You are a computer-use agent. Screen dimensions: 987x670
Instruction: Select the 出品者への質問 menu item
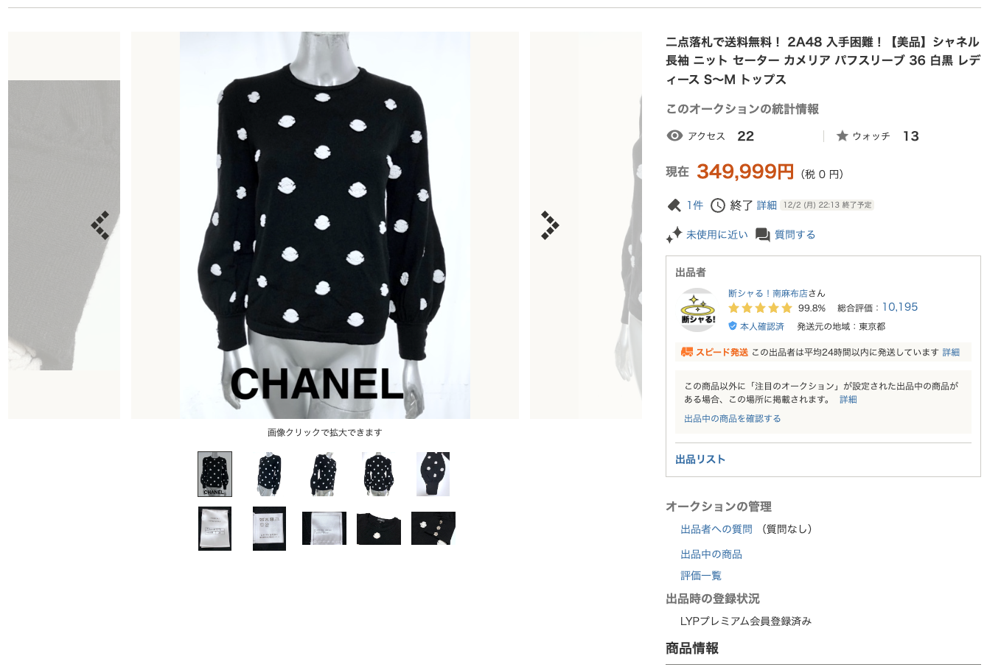pyautogui.click(x=716, y=529)
